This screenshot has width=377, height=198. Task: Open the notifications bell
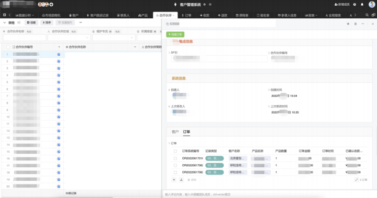tap(362, 4)
